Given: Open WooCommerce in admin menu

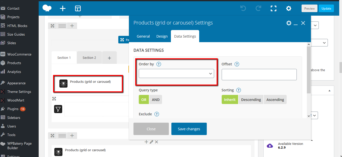Looking at the screenshot, I should 19,54.
